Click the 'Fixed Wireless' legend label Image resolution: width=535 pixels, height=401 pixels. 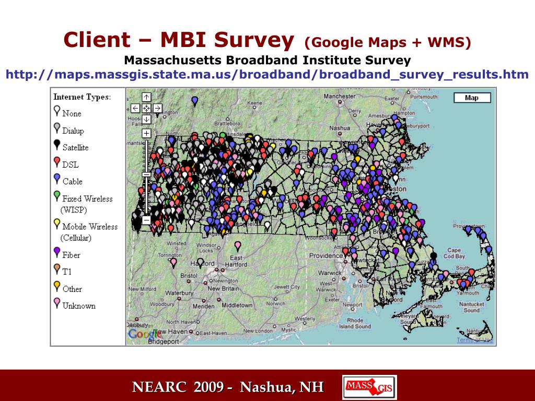tap(87, 198)
